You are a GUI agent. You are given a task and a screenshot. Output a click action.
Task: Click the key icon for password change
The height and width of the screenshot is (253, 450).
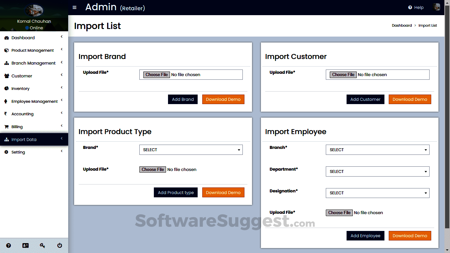click(x=42, y=245)
